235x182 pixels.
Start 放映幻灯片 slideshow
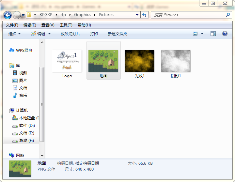[70, 34]
